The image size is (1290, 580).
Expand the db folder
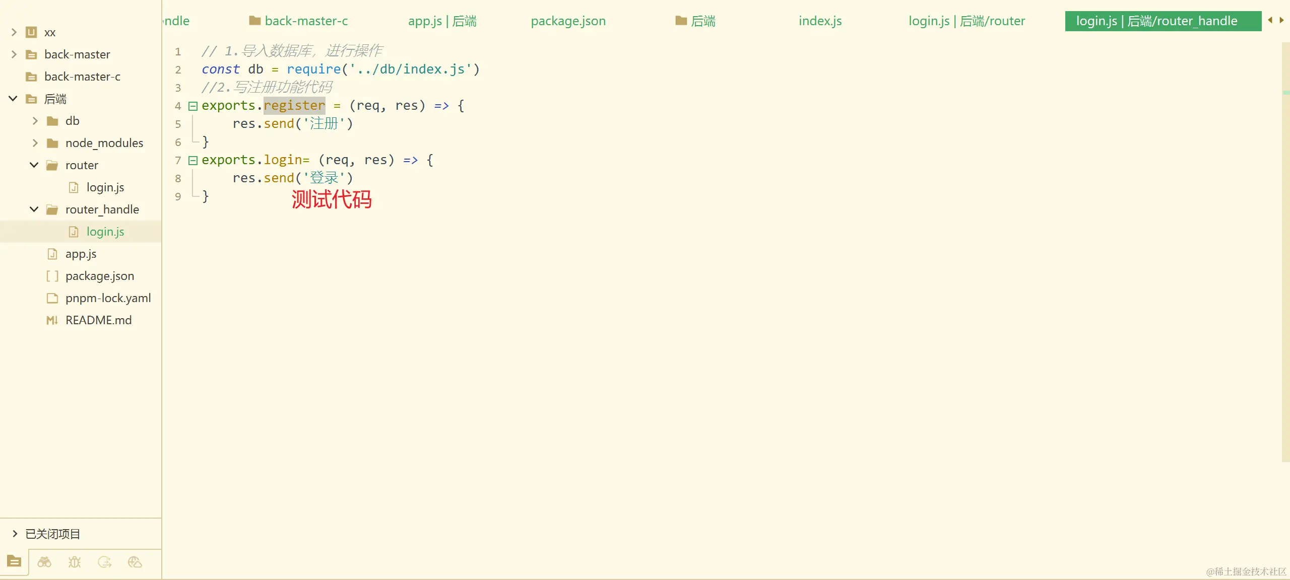point(34,120)
